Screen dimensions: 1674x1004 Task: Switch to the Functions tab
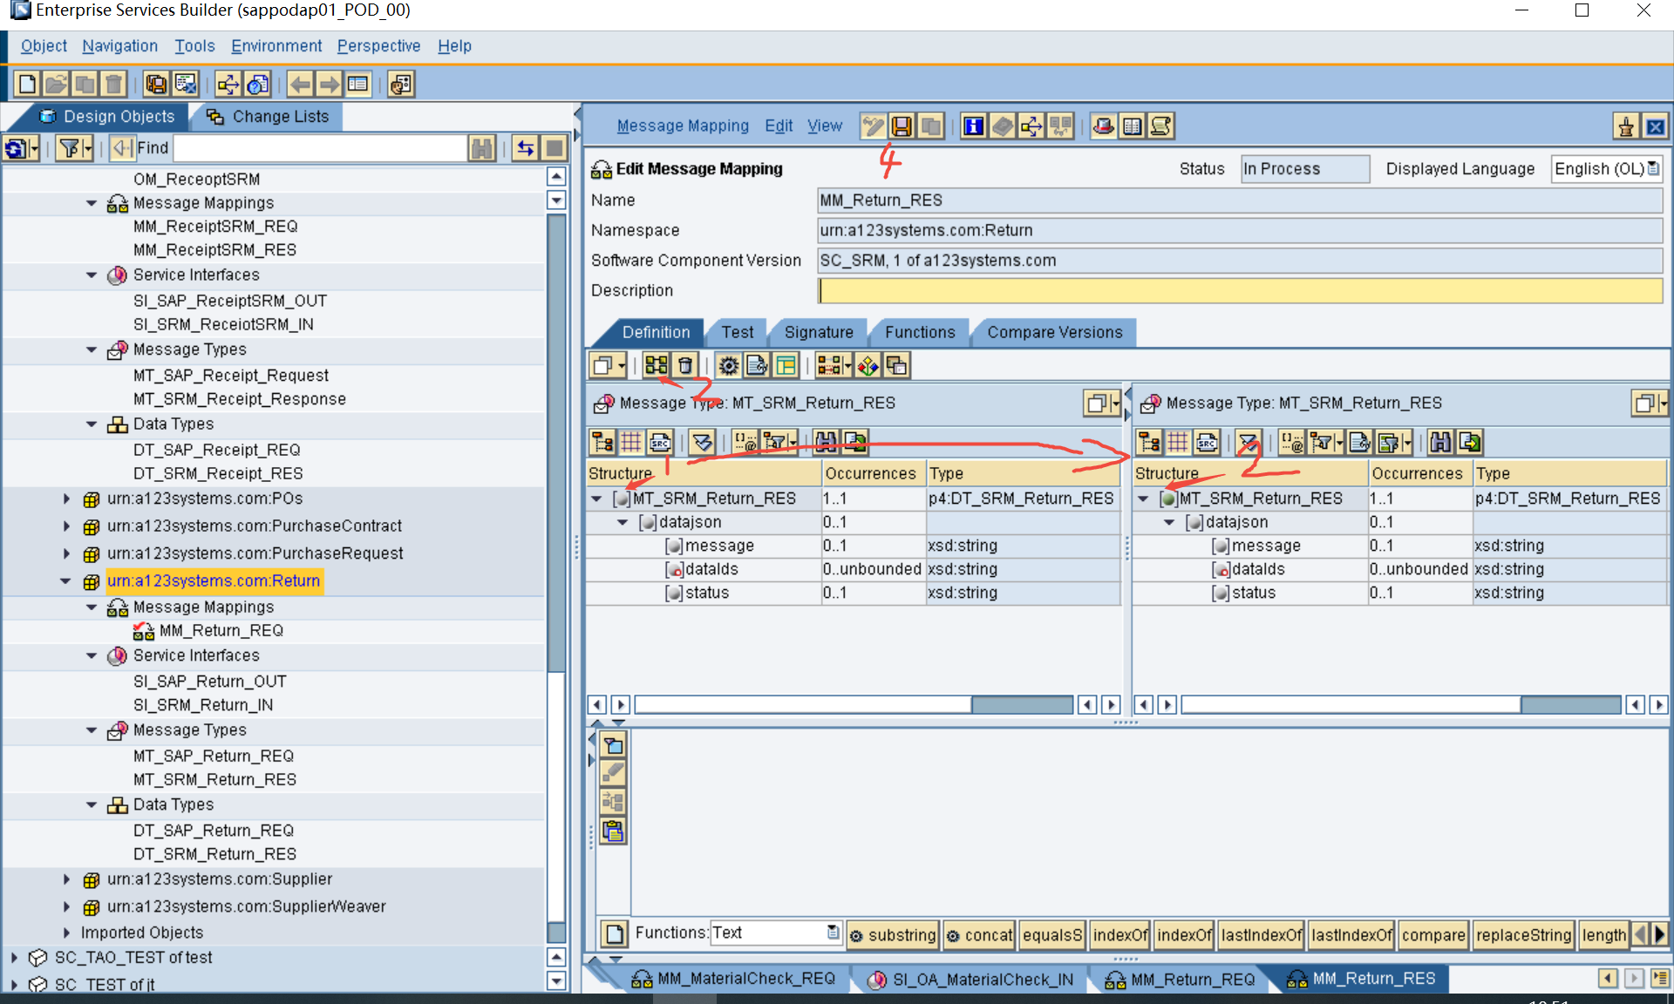tap(920, 332)
